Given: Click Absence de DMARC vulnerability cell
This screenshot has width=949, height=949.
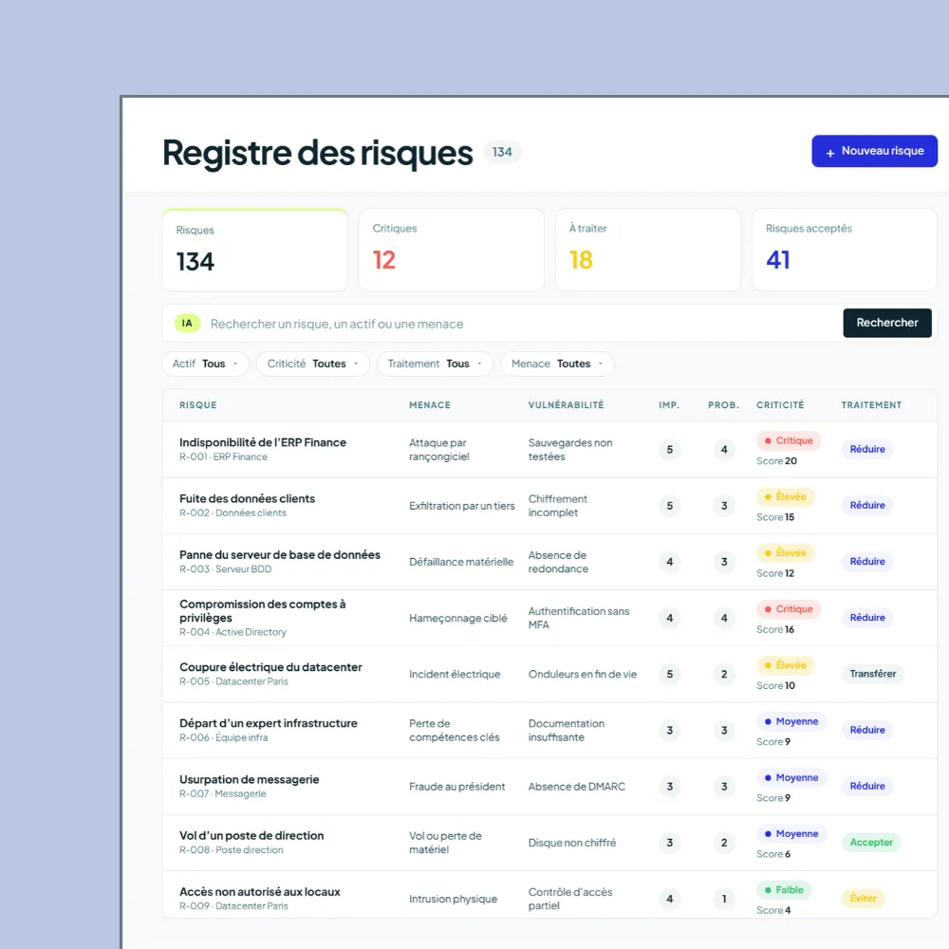Looking at the screenshot, I should click(577, 786).
